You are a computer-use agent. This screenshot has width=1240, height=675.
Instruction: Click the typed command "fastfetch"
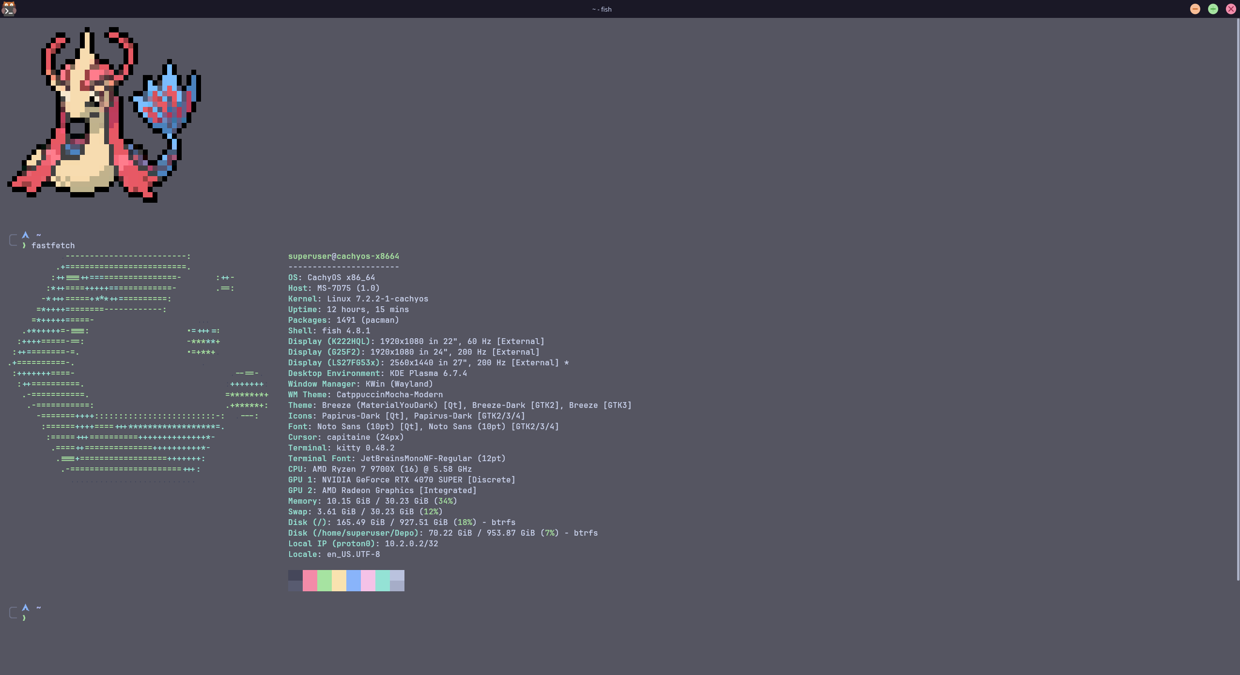tap(53, 245)
